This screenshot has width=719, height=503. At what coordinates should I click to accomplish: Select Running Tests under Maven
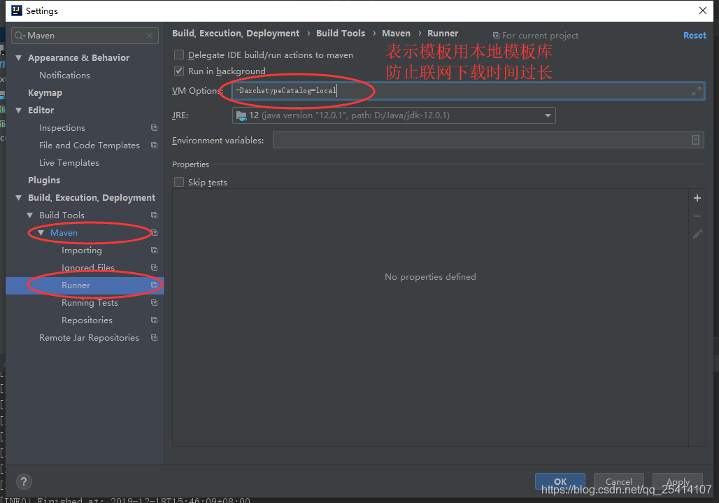90,303
